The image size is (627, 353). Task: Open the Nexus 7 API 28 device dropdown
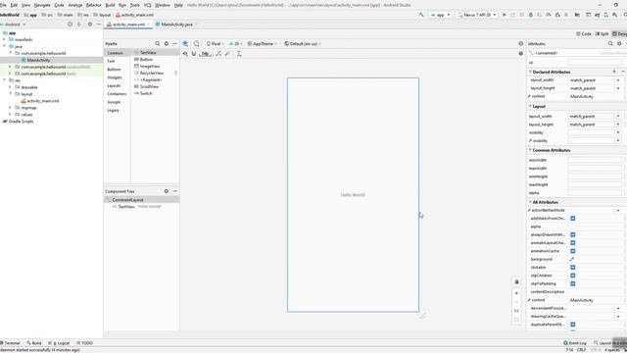pyautogui.click(x=477, y=15)
